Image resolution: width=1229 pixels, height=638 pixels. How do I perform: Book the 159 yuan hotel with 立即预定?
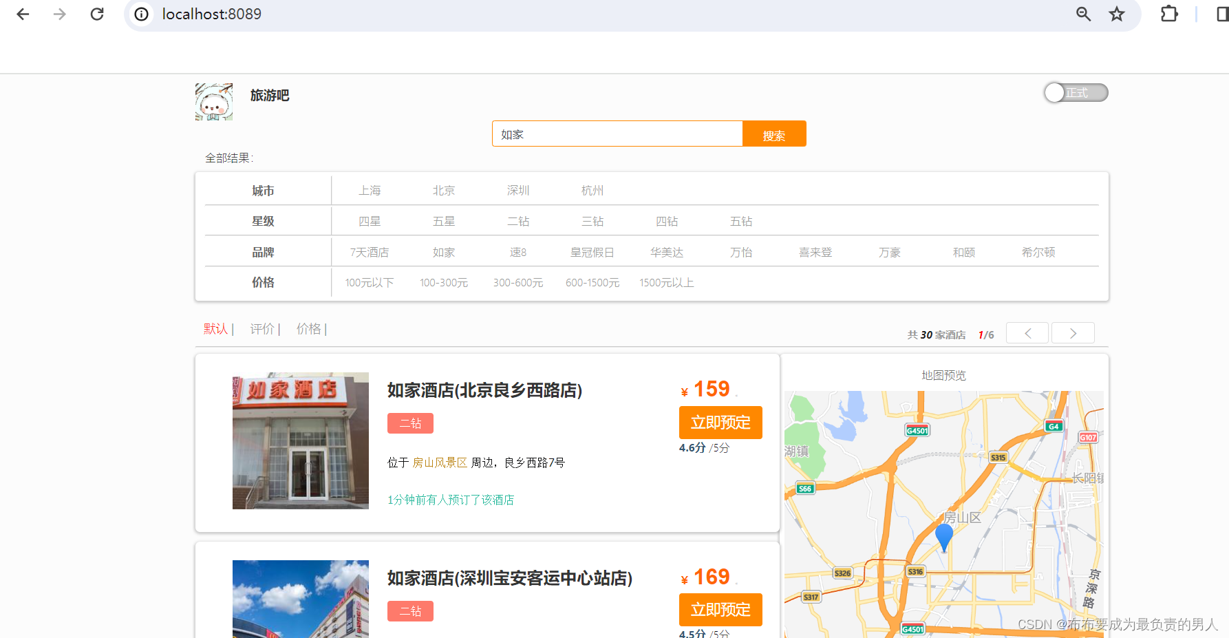(720, 423)
